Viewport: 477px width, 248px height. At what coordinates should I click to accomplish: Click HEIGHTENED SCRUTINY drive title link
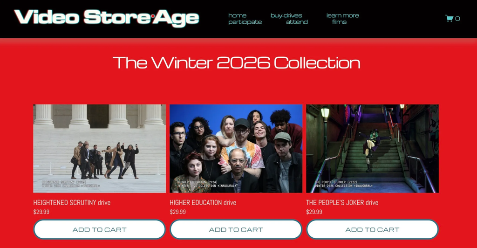pyautogui.click(x=72, y=202)
